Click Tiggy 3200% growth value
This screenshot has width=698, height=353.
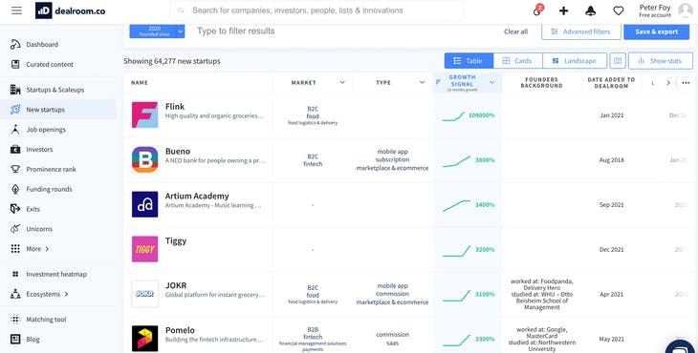tap(485, 250)
